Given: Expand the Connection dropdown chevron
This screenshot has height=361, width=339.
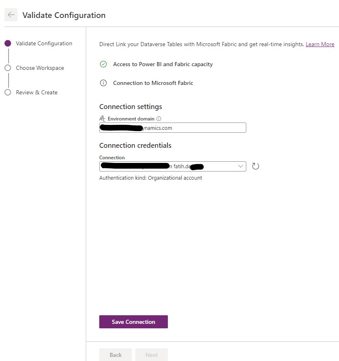Looking at the screenshot, I should [x=241, y=166].
